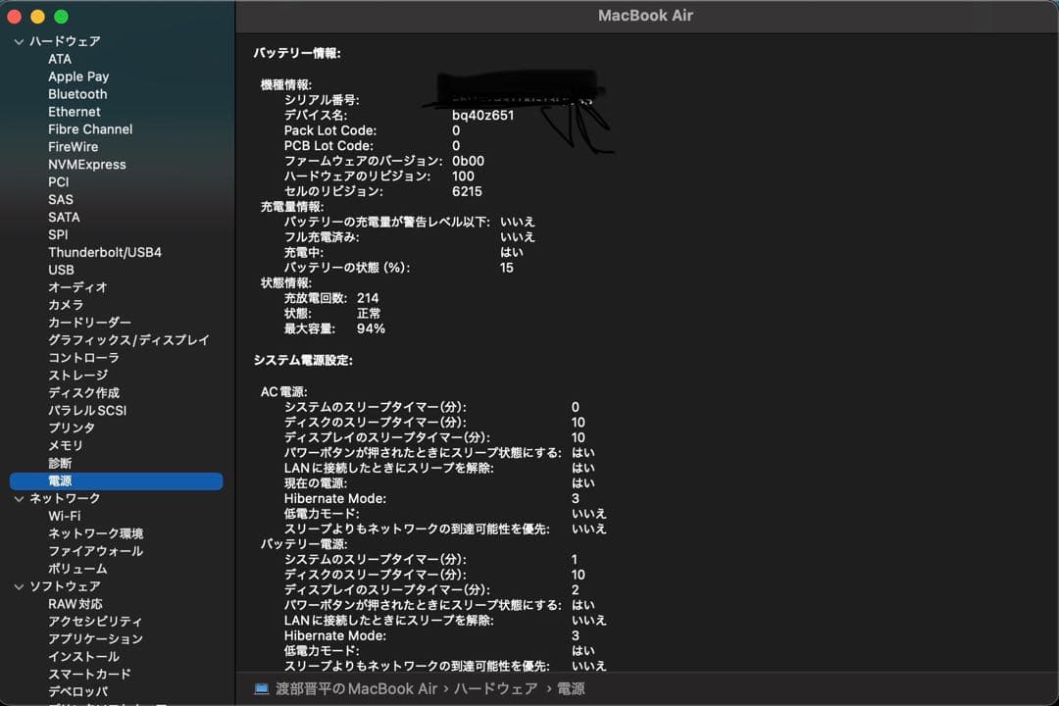Open the プリンタ information page

point(70,428)
